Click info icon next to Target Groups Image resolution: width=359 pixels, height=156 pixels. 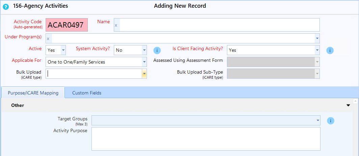(x=330, y=121)
